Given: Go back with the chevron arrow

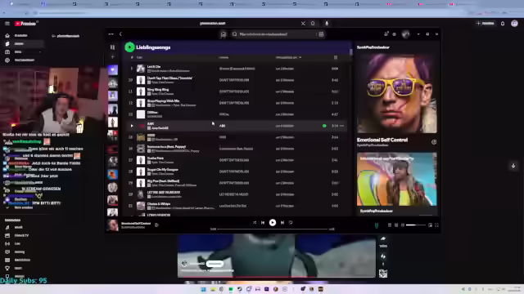Looking at the screenshot, I should pos(120,34).
